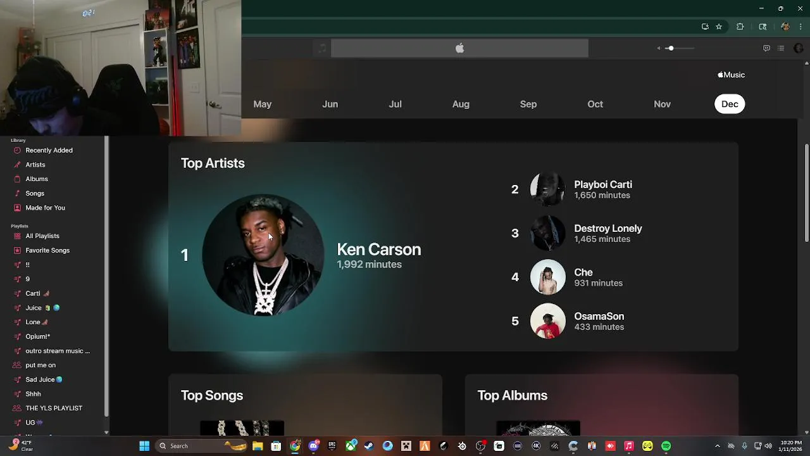
Task: Click the Destroy Lonely name
Action: tap(607, 228)
